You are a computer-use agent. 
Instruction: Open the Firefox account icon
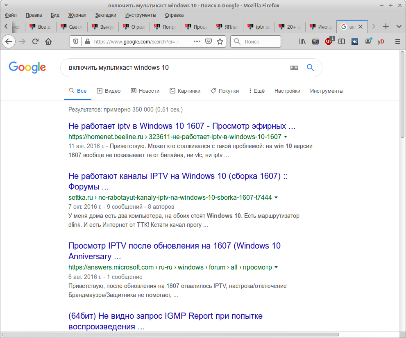[x=368, y=41]
